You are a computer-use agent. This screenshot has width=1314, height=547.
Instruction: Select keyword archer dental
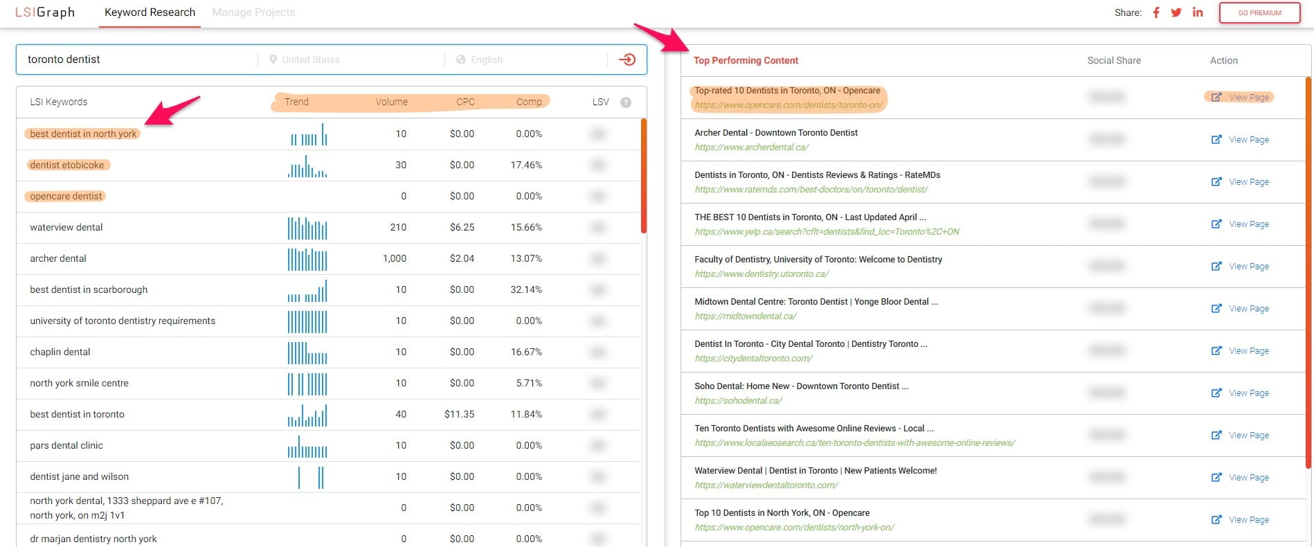[58, 258]
